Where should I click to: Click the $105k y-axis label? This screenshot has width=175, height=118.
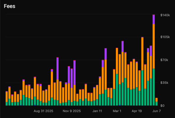point(165,37)
